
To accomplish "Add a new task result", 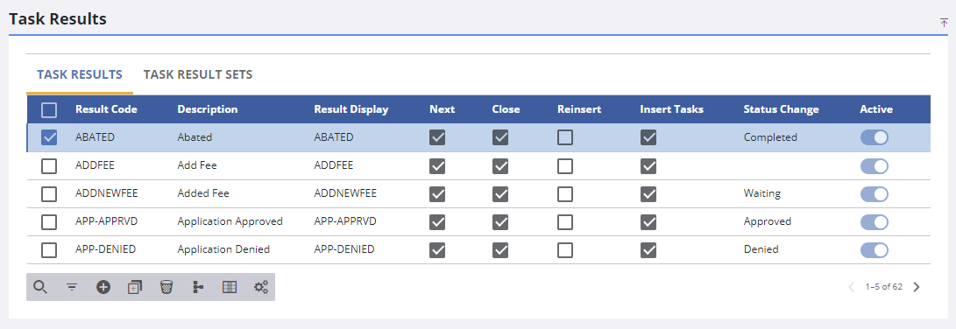I will 103,287.
